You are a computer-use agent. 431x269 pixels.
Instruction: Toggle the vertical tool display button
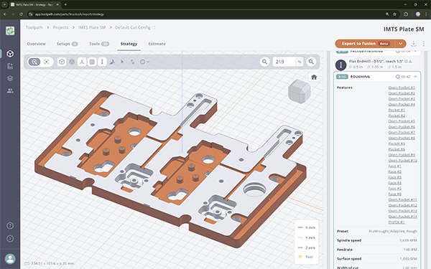click(x=102, y=62)
